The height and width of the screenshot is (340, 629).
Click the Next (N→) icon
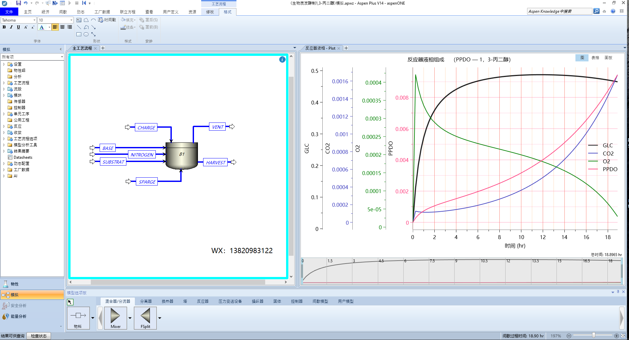point(55,3)
